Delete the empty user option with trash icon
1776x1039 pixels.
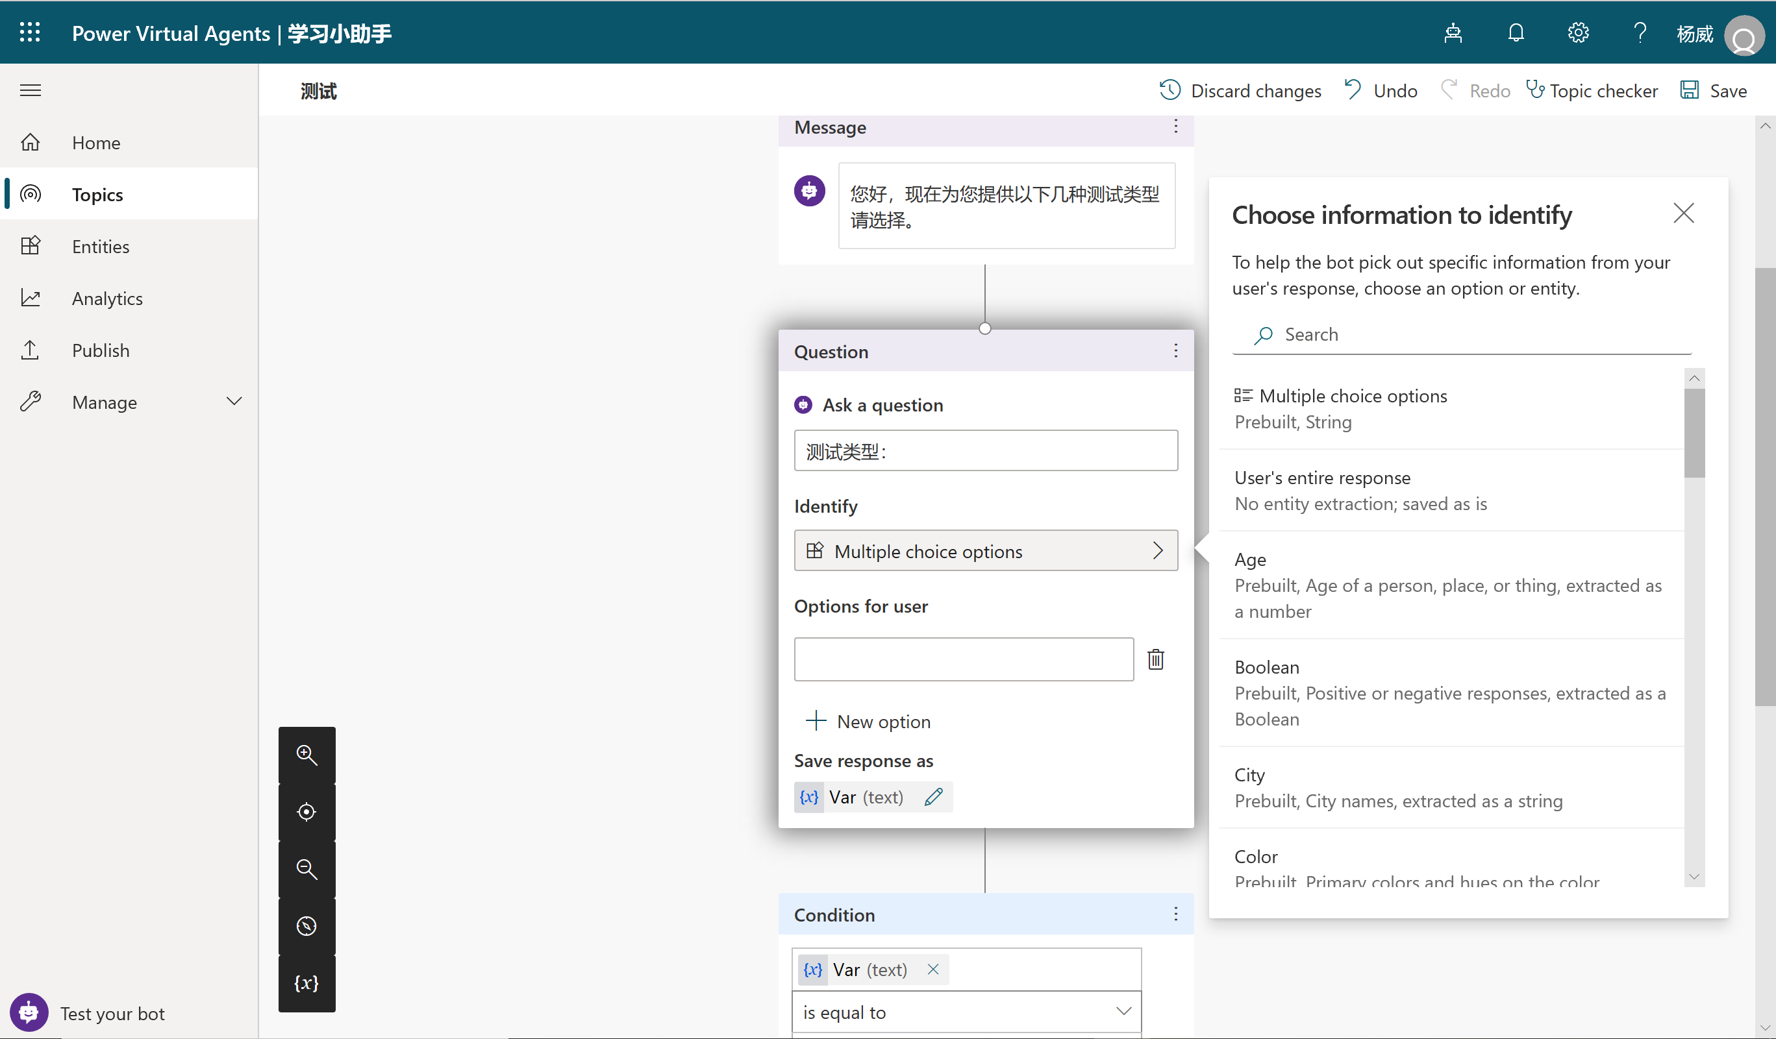(1156, 659)
